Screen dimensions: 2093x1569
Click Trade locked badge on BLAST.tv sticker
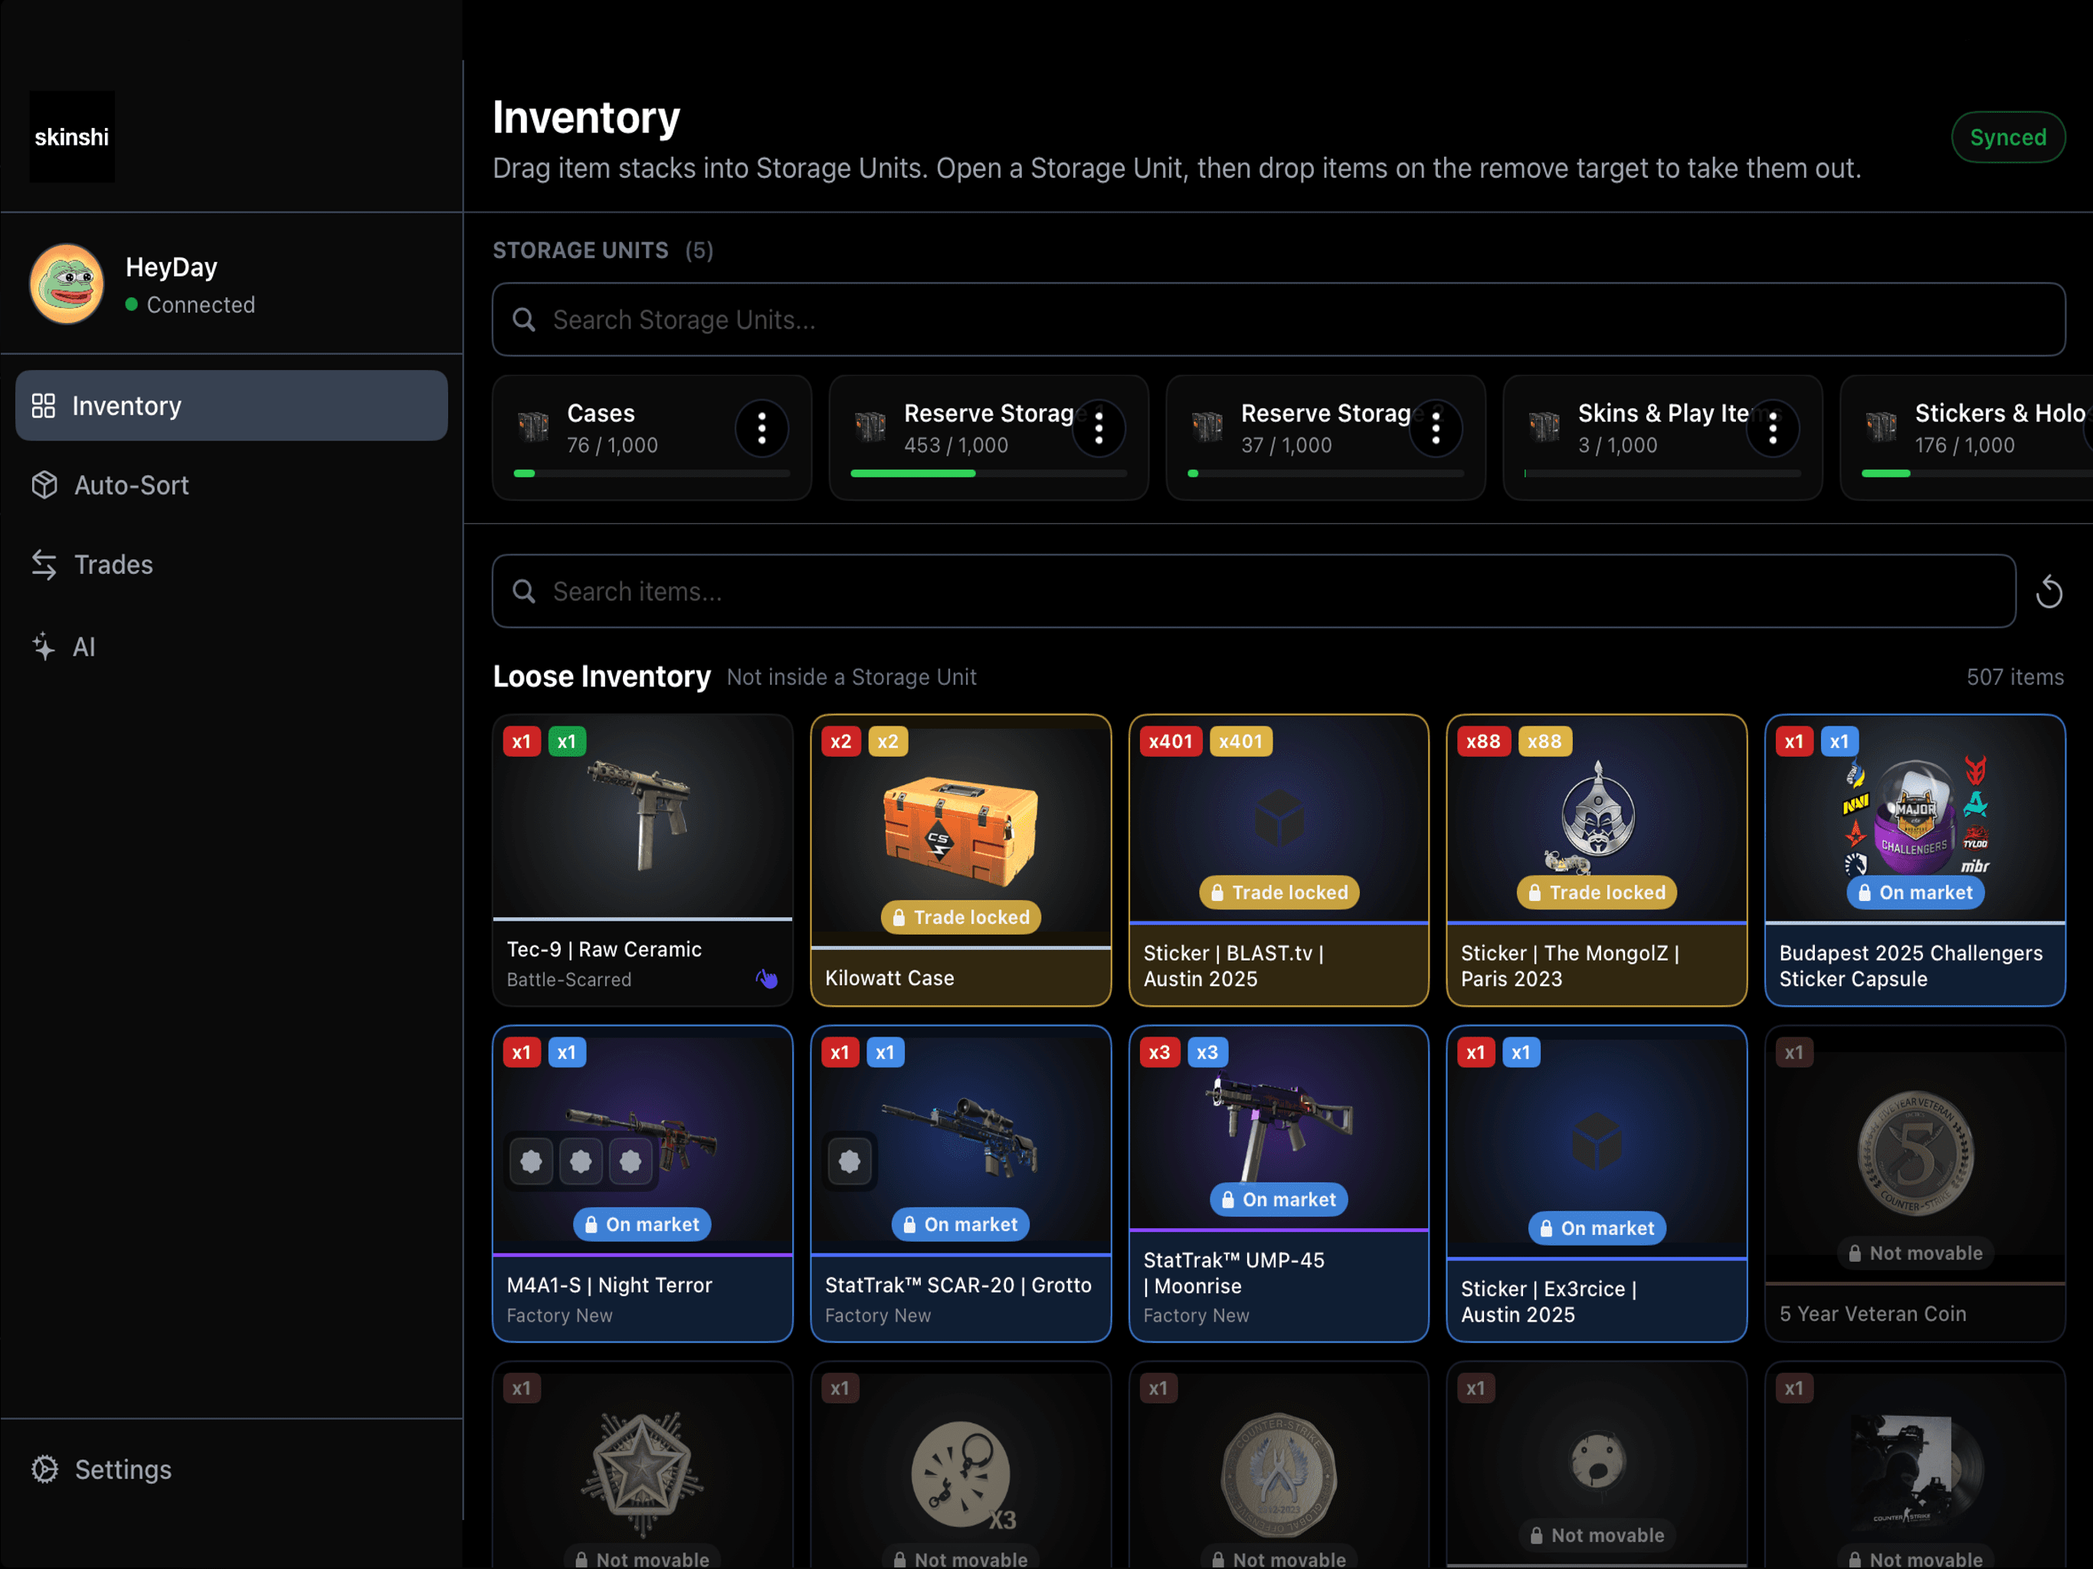(x=1279, y=893)
